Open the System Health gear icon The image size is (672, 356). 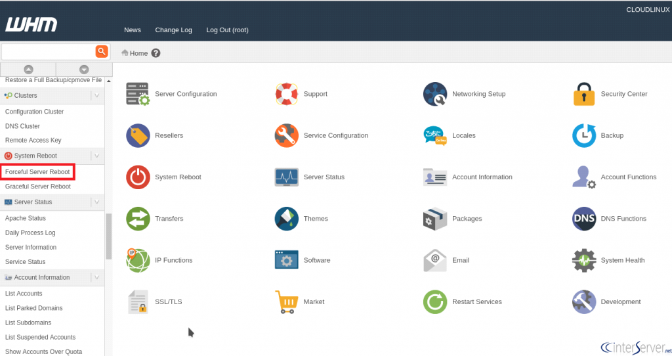[583, 260]
